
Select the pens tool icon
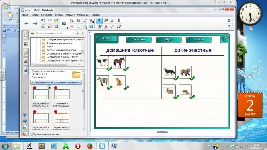point(99,26)
